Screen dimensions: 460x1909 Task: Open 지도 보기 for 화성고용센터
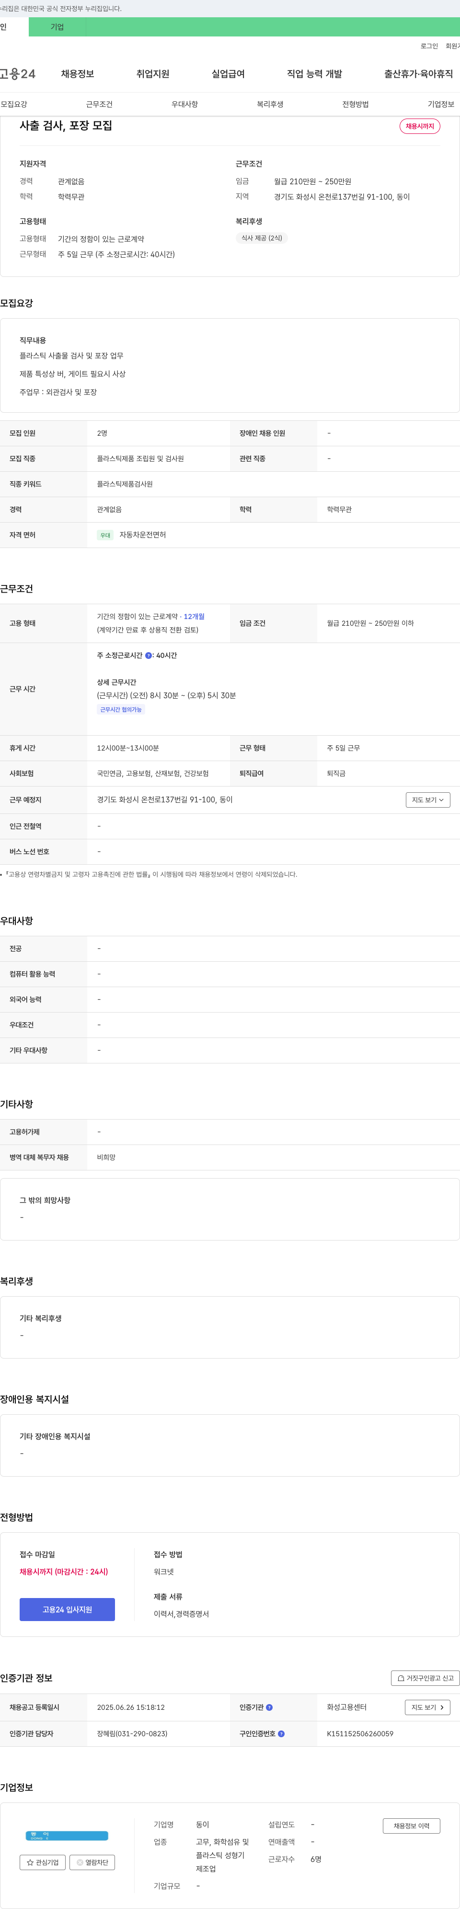(427, 1706)
